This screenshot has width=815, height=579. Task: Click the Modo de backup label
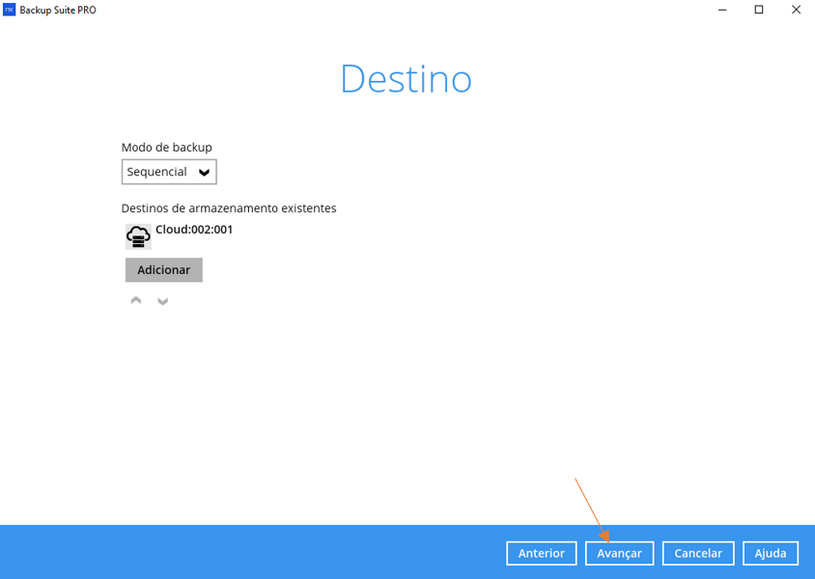tap(166, 148)
